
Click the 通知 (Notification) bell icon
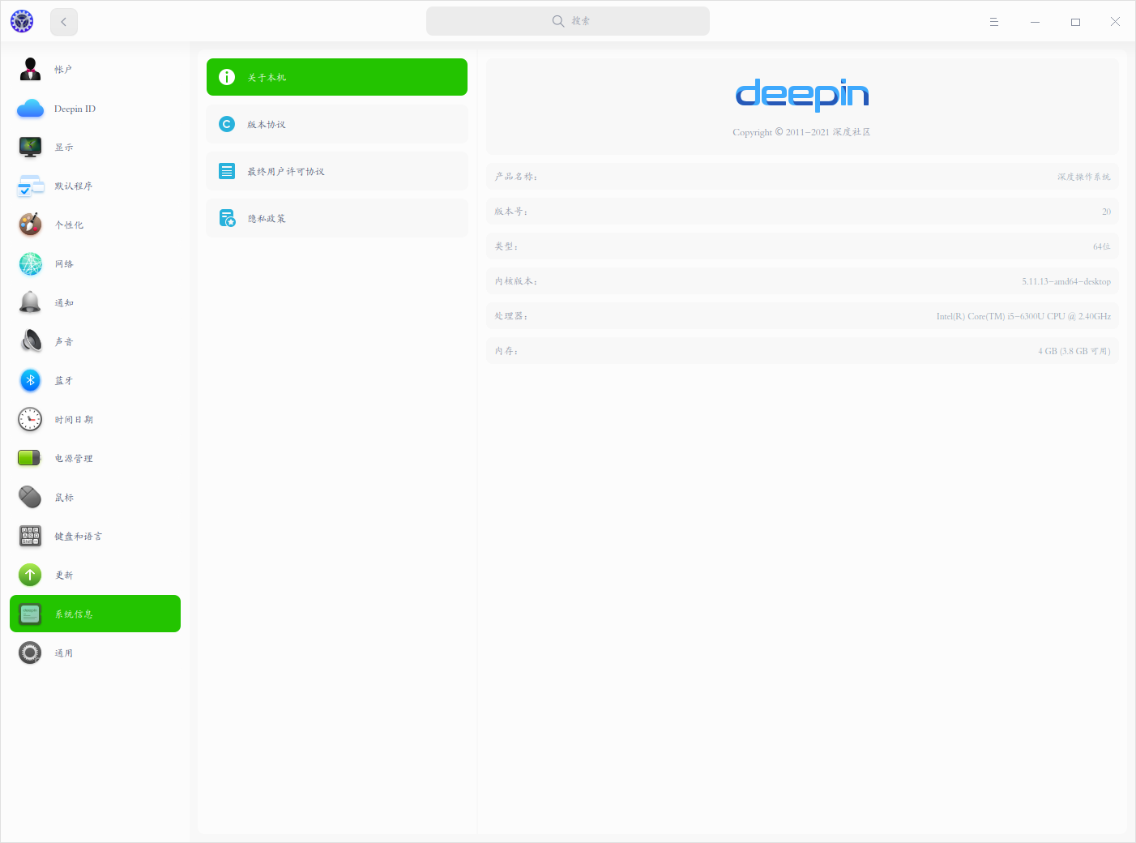click(x=31, y=302)
